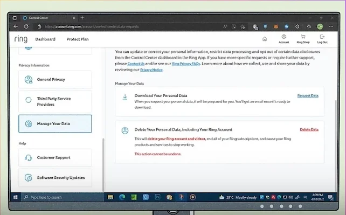This screenshot has height=215, width=346.
Task: Click the browser address bar URL
Action: tap(92, 26)
